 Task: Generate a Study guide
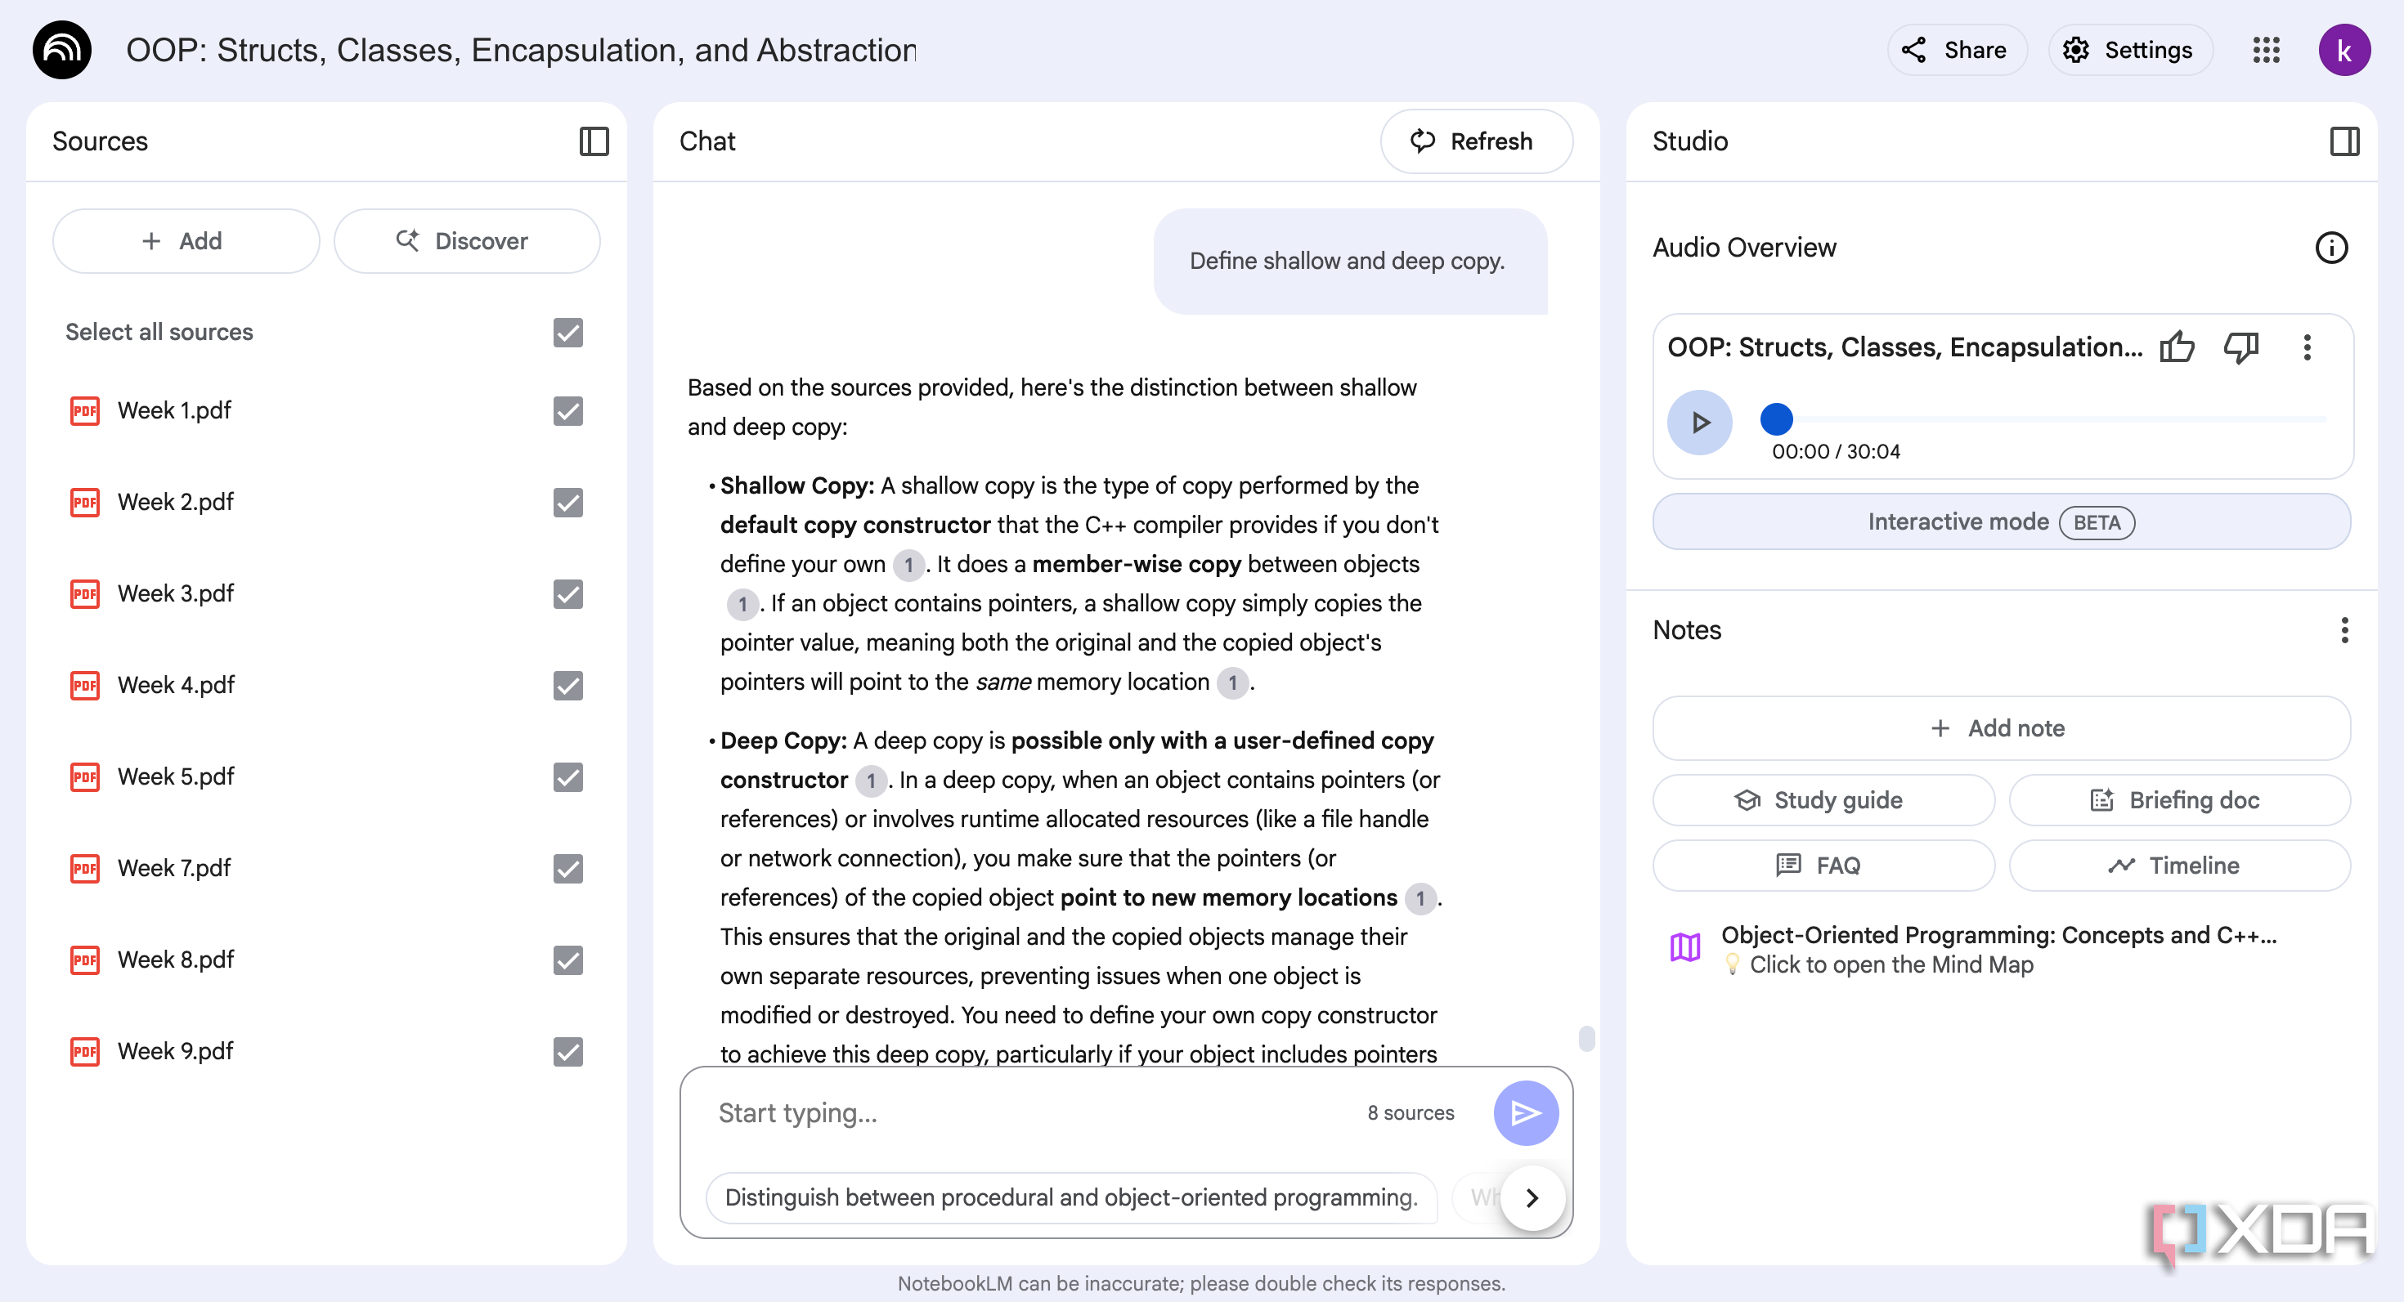tap(1823, 800)
